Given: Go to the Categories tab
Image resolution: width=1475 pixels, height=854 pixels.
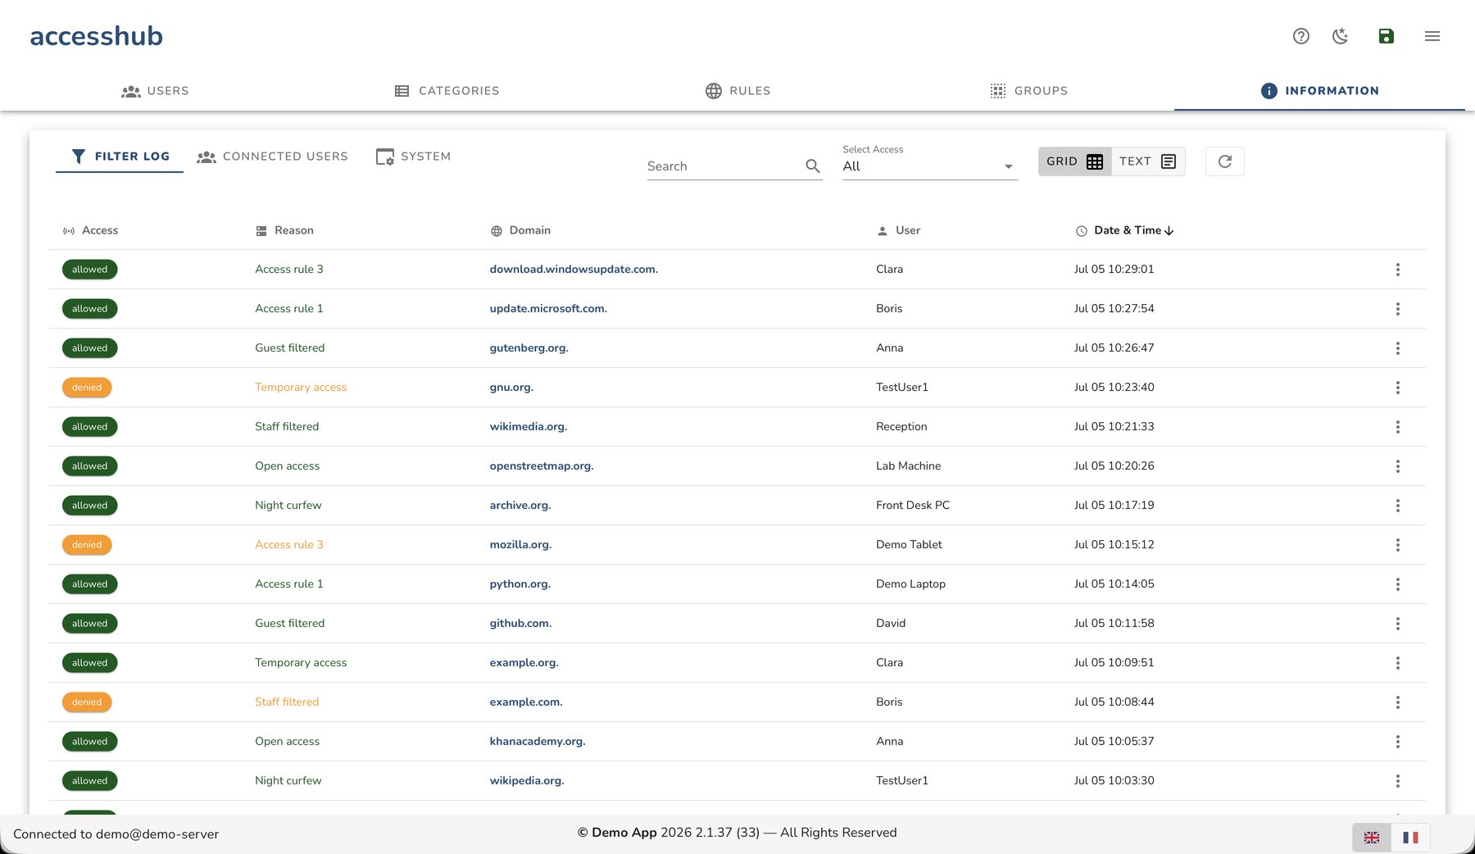Looking at the screenshot, I should [447, 91].
